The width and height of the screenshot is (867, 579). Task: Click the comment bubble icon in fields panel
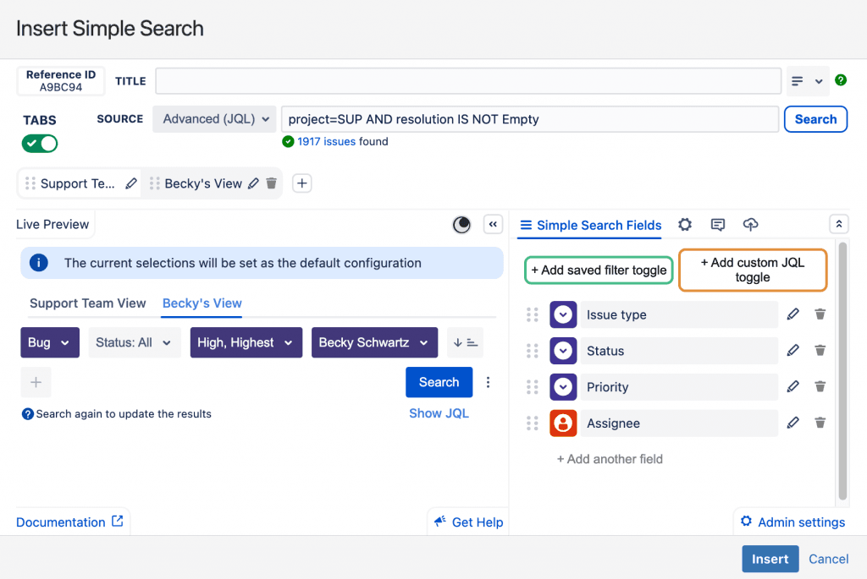718,225
